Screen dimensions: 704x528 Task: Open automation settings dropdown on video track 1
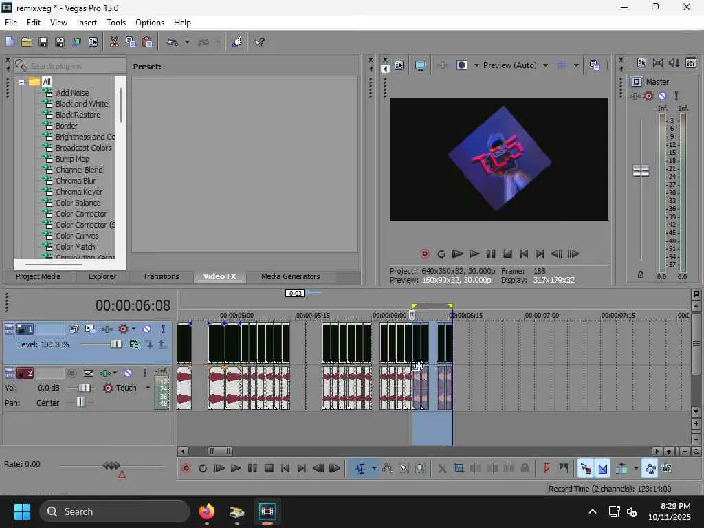point(133,329)
